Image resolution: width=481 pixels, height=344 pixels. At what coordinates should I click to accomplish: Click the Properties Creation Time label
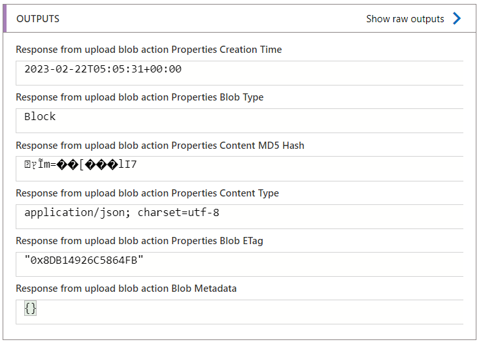coord(149,50)
